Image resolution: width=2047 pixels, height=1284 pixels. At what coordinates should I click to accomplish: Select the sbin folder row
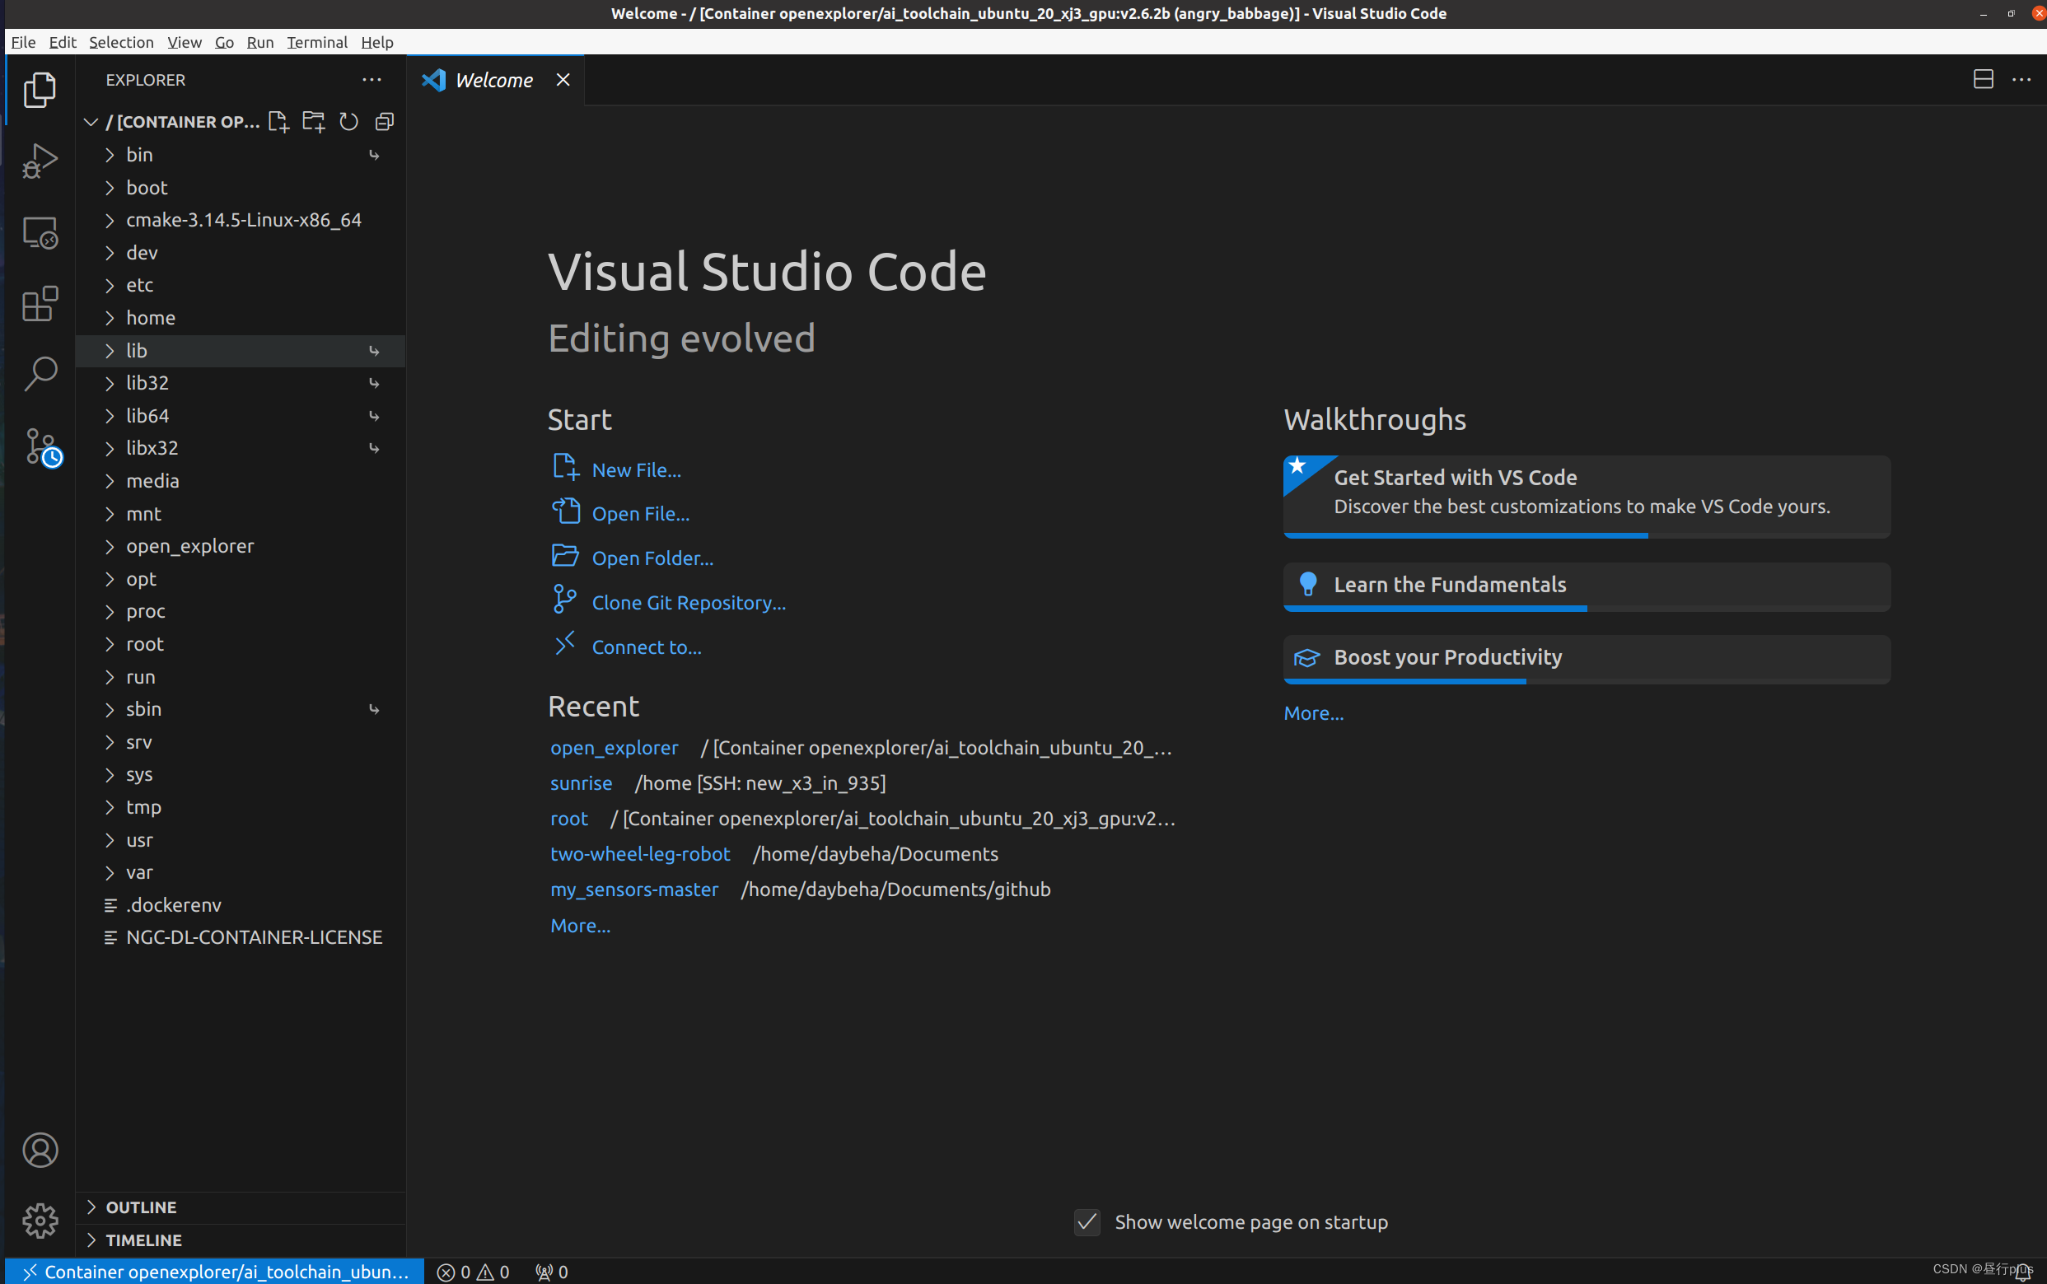coord(241,709)
